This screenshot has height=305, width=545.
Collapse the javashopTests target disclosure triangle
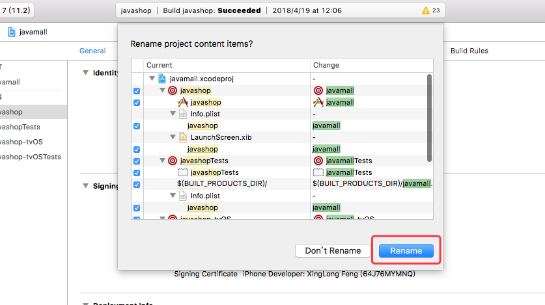pos(162,161)
